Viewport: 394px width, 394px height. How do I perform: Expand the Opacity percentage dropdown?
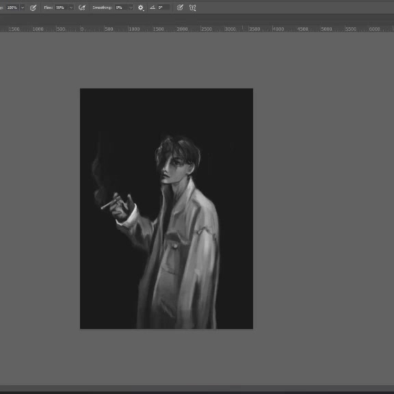23,8
